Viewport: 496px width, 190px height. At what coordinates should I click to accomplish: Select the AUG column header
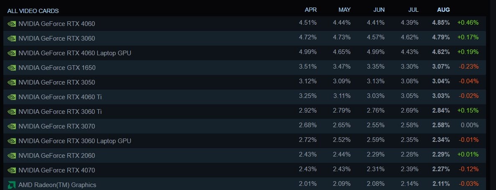point(443,10)
